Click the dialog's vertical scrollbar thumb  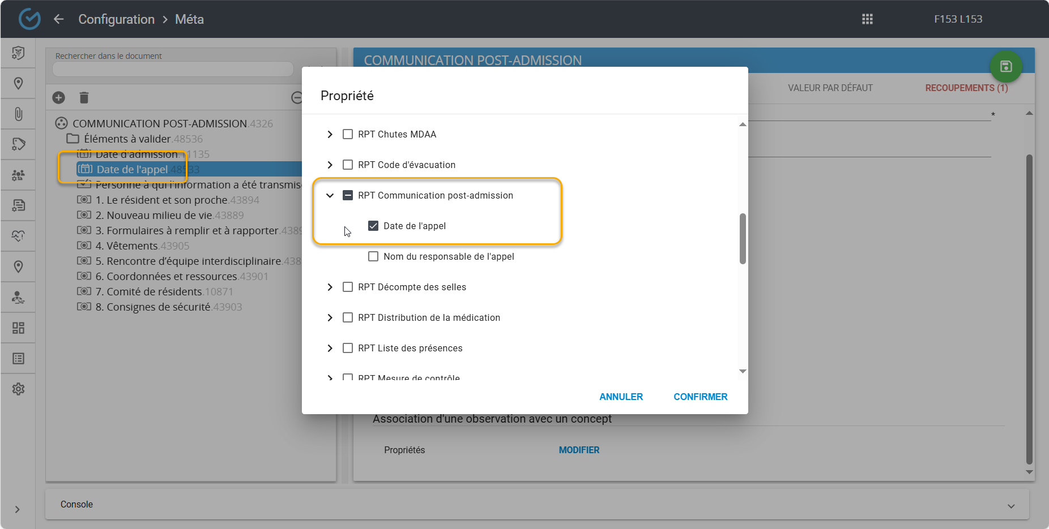tap(743, 238)
